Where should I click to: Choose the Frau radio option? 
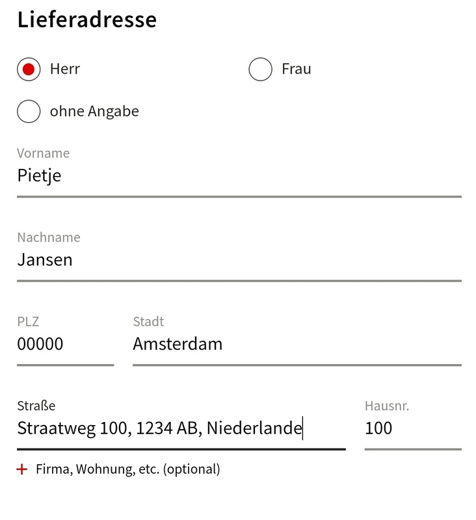260,69
